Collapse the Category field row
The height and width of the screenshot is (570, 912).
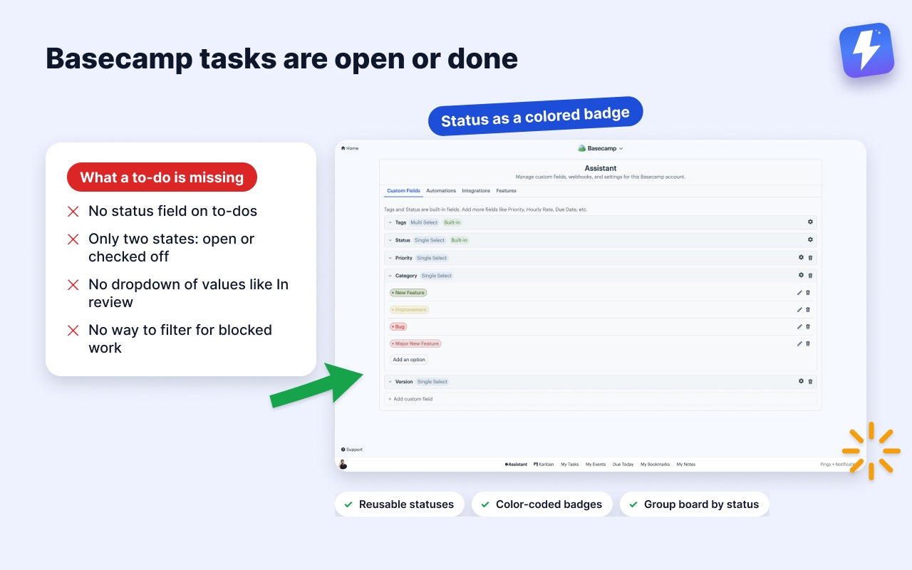point(390,276)
